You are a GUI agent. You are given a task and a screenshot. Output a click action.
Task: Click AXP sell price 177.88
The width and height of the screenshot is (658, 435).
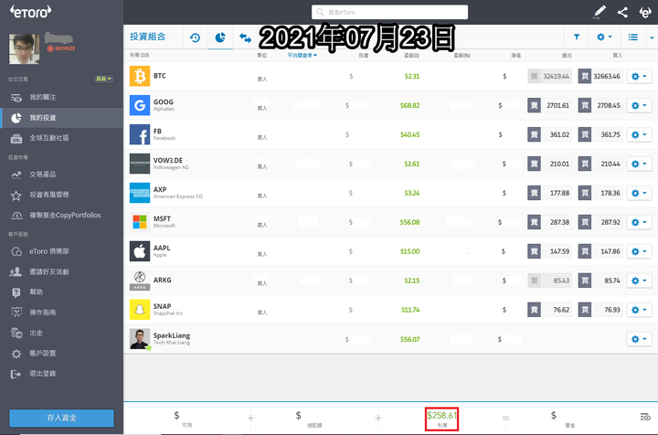(x=550, y=193)
